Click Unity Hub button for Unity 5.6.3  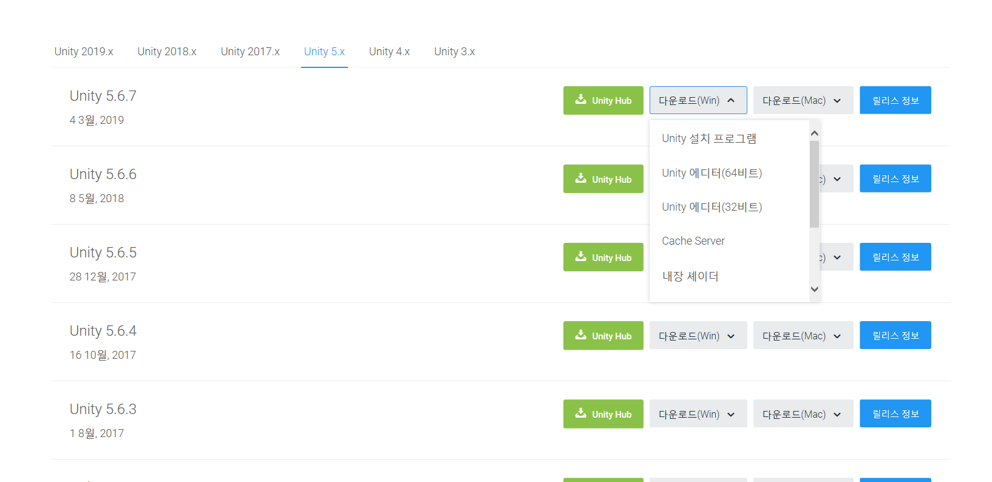point(603,413)
